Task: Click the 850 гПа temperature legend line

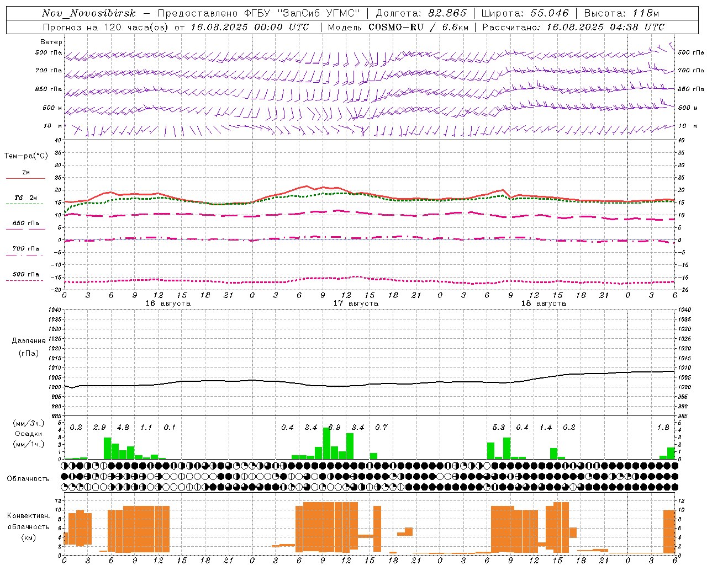Action: [x=25, y=229]
